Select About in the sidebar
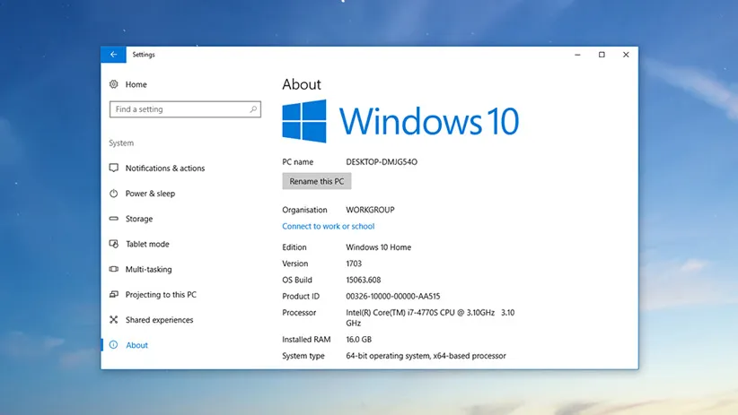This screenshot has width=738, height=415. [x=136, y=345]
